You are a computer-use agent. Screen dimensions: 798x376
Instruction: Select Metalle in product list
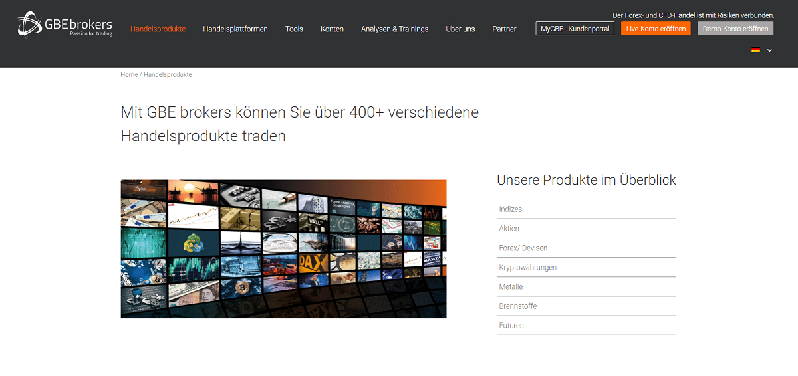tap(587, 286)
